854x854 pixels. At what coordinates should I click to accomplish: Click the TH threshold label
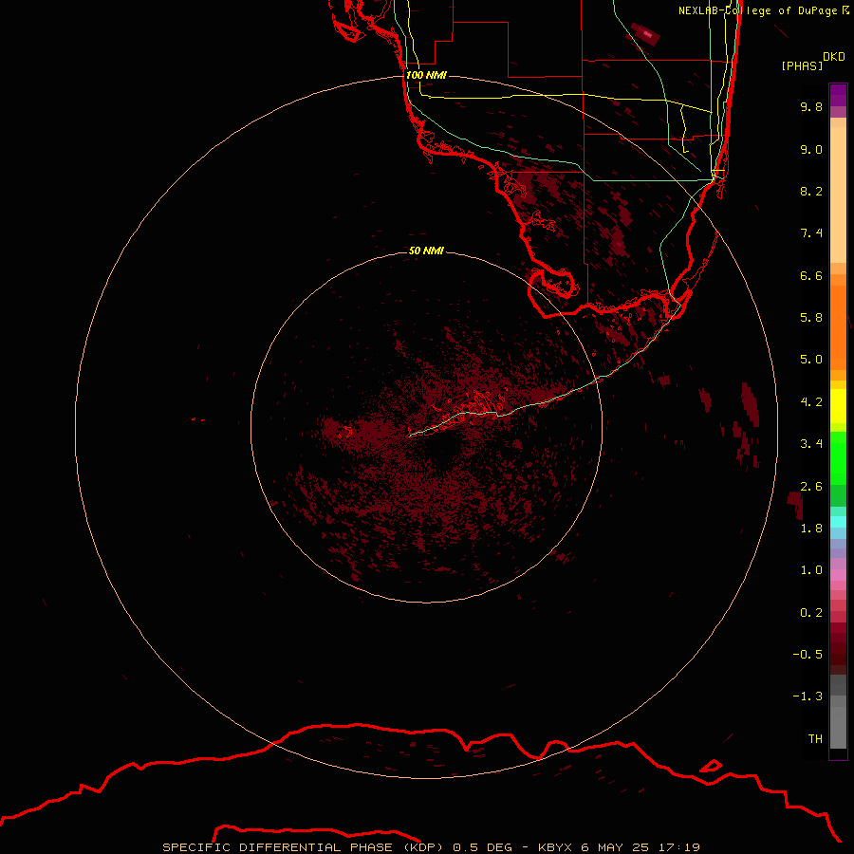click(x=815, y=739)
